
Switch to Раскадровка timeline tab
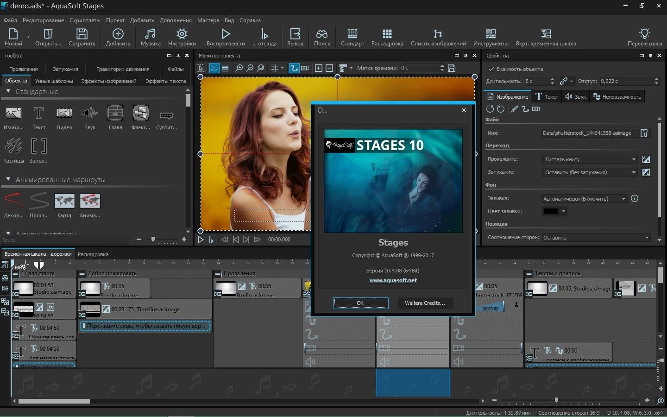pos(93,254)
